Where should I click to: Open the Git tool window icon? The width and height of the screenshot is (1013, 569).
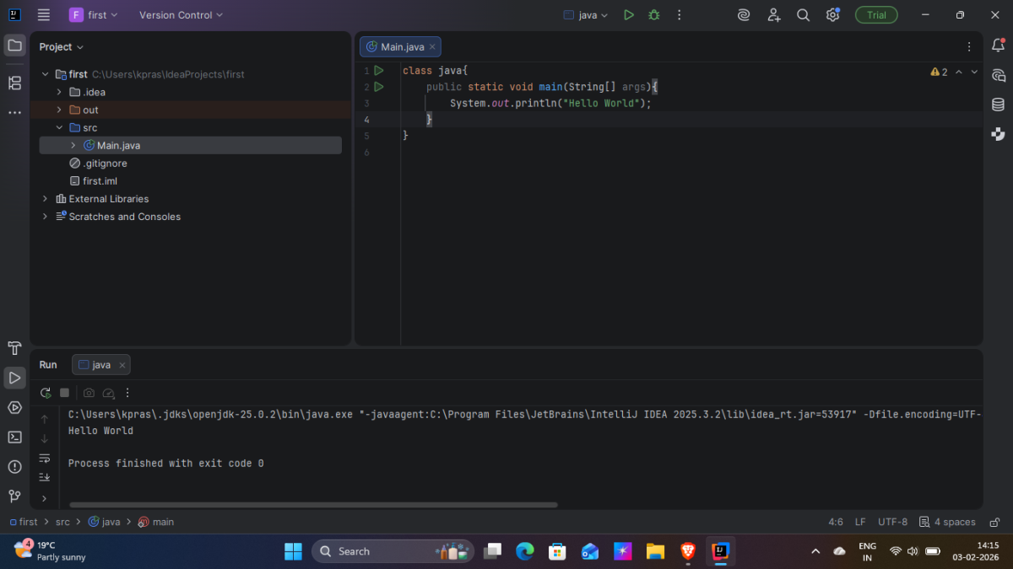(x=14, y=496)
